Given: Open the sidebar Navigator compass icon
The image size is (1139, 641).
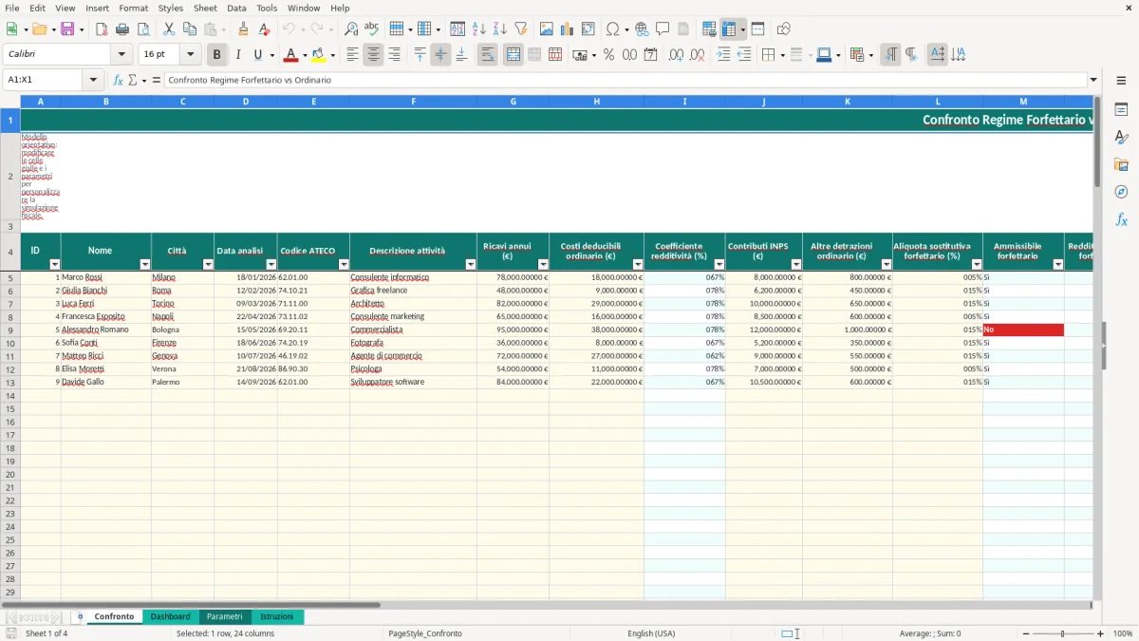Looking at the screenshot, I should 1121,192.
